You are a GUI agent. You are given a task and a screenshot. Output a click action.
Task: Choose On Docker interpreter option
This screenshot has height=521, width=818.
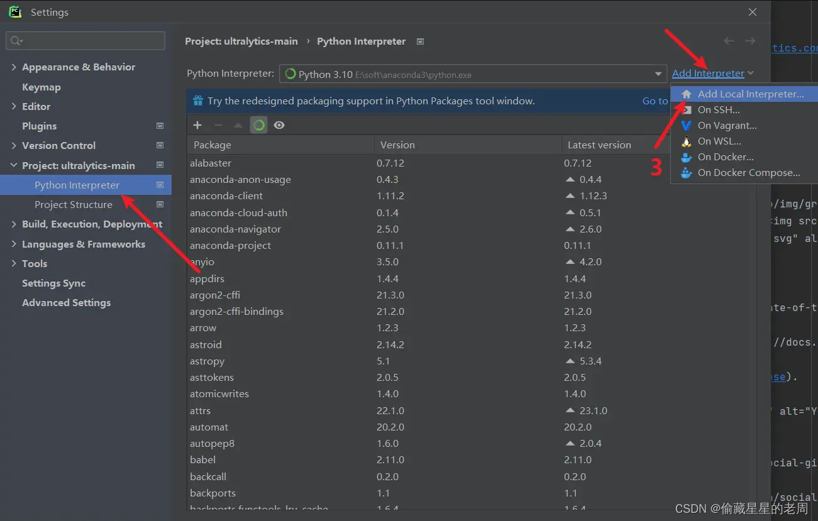(744, 157)
